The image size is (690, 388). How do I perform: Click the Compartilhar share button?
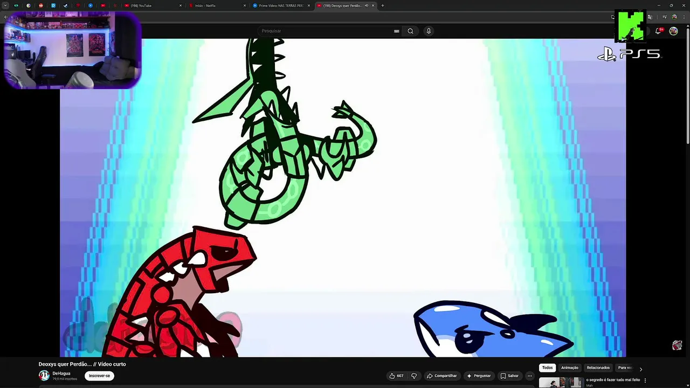pos(441,376)
